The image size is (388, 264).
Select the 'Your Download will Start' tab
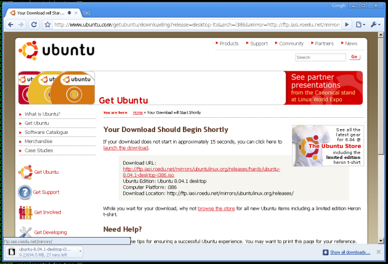(x=43, y=13)
